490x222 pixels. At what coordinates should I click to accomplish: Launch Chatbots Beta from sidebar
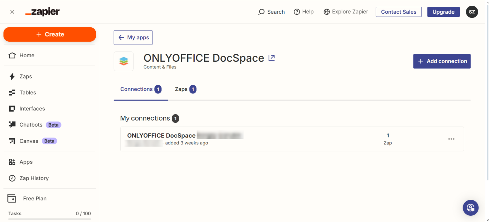(31, 125)
